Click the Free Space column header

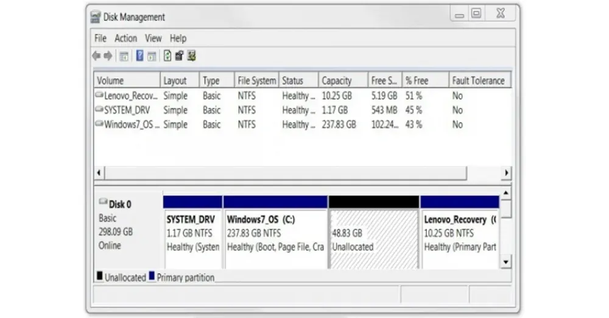click(x=385, y=80)
